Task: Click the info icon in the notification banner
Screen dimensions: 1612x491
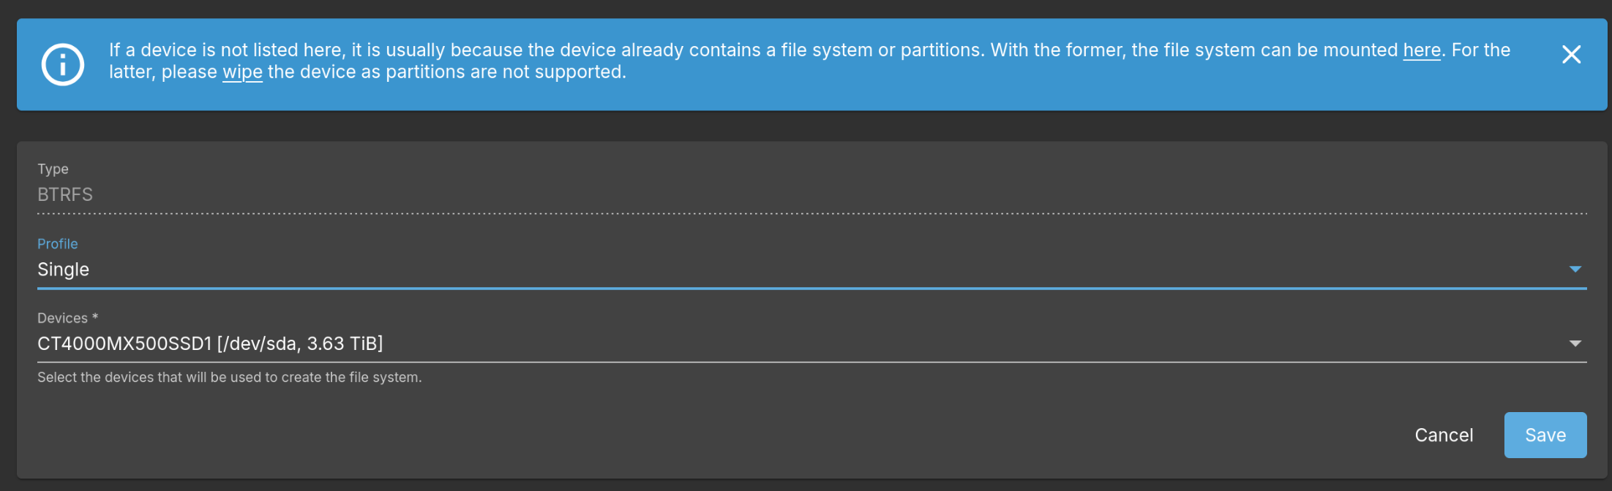Action: 63,64
